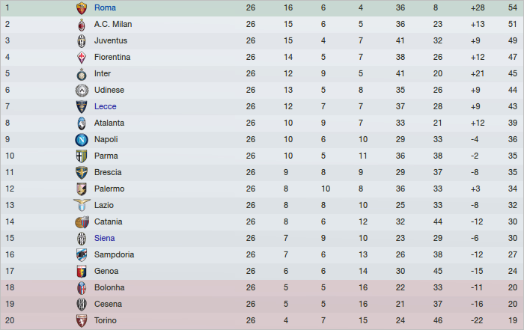The width and height of the screenshot is (524, 330).
Task: Select the Atalanta row in the table
Action: coord(262,123)
